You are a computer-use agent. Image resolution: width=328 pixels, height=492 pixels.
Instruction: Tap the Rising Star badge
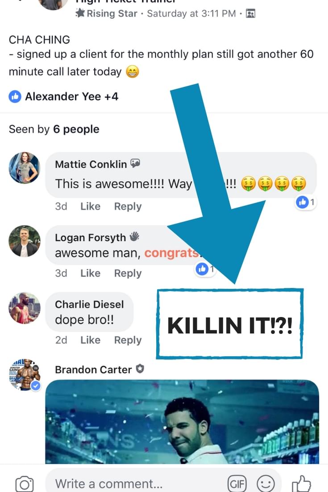[x=107, y=13]
